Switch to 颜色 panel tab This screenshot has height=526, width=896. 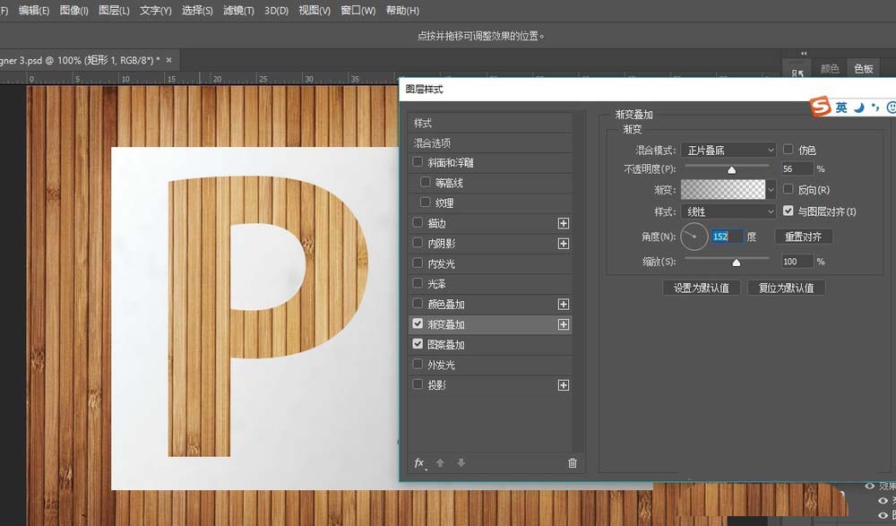click(x=830, y=69)
